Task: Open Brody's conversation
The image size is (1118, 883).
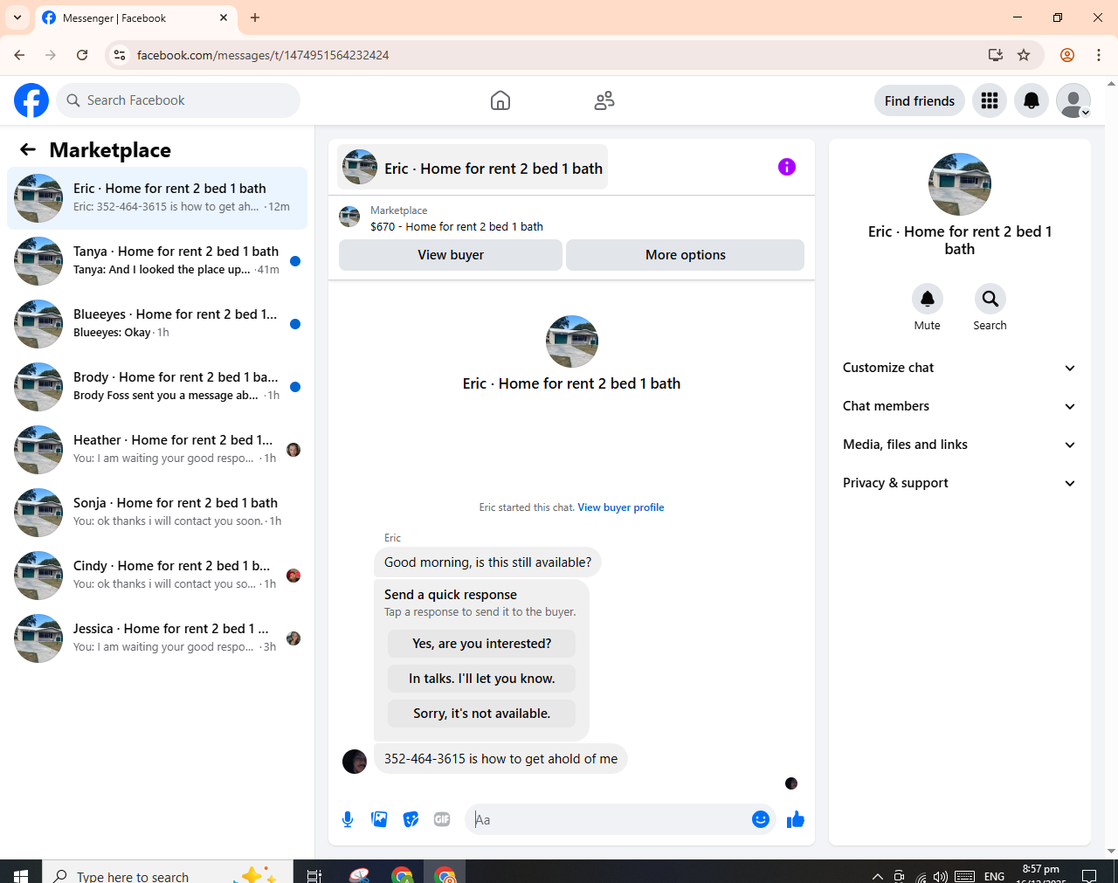Action: tap(157, 387)
